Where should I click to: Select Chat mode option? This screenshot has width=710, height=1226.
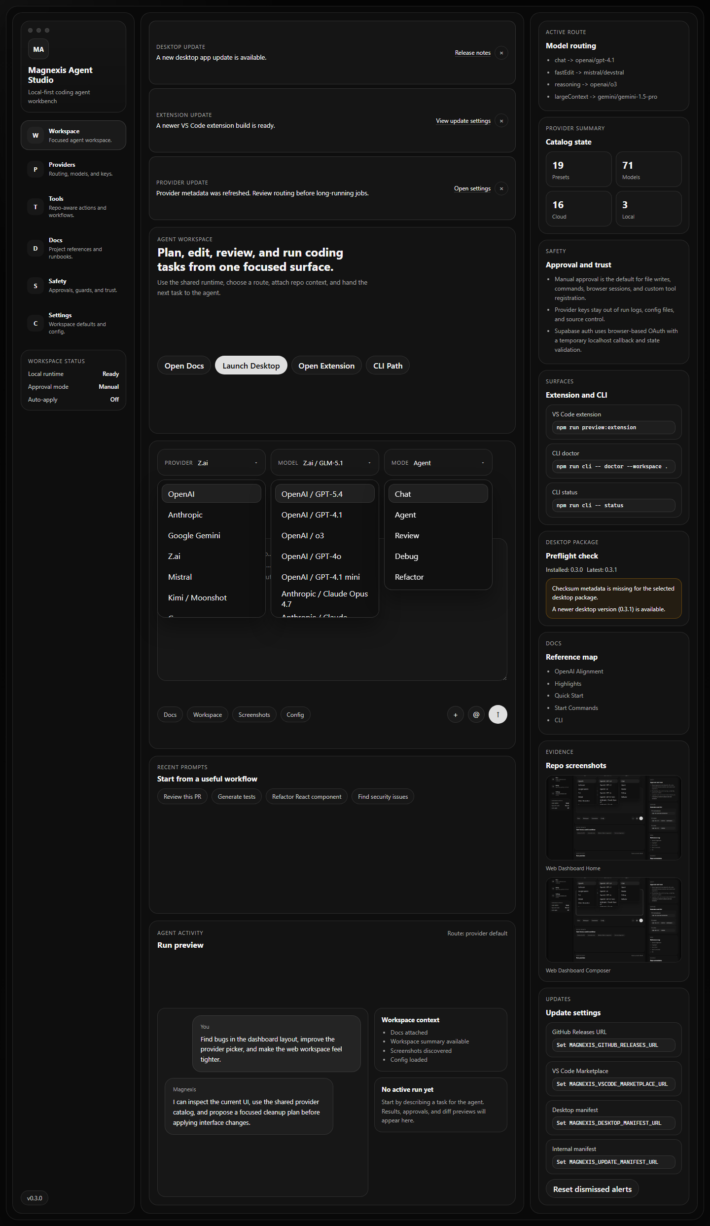pos(438,494)
